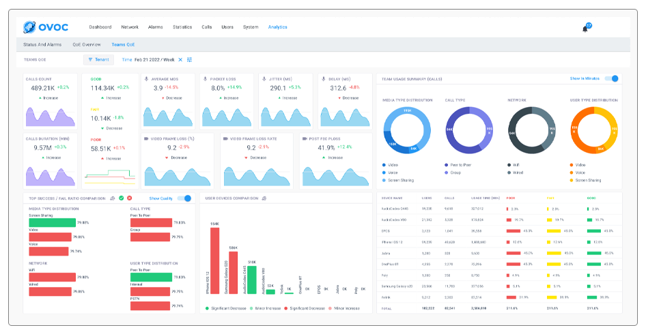
Task: Click the AudioCodes C445 green bar in devices chart
Action: [252, 280]
